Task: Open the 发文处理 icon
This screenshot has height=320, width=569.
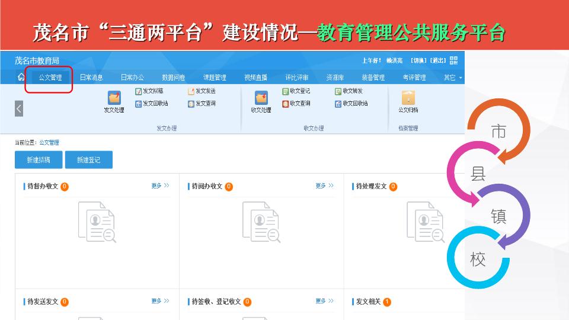Action: 114,99
